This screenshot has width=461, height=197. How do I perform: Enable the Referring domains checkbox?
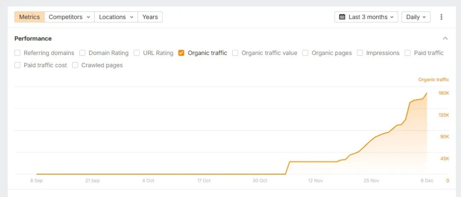pyautogui.click(x=18, y=53)
